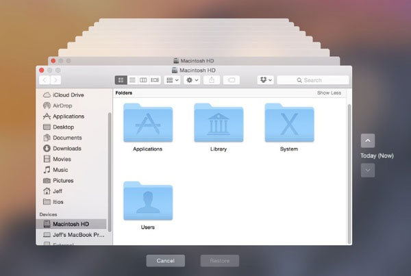This screenshot has width=411, height=276.
Task: Open the Users folder icon
Action: point(147,202)
